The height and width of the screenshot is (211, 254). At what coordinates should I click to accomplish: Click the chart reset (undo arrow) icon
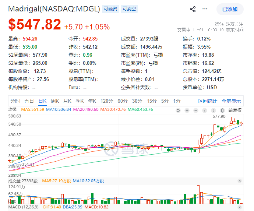click(178, 110)
